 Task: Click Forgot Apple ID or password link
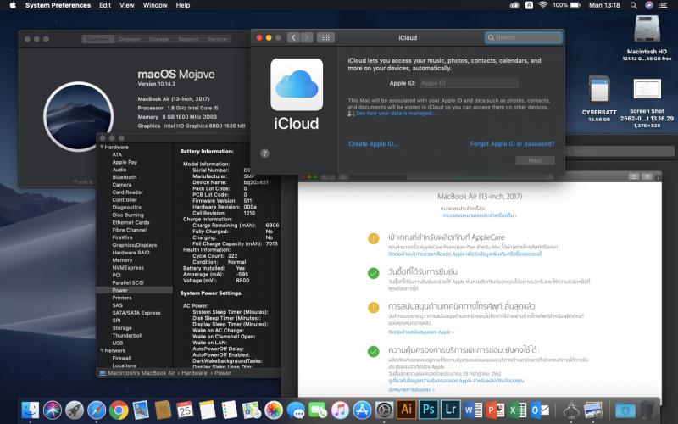click(512, 144)
